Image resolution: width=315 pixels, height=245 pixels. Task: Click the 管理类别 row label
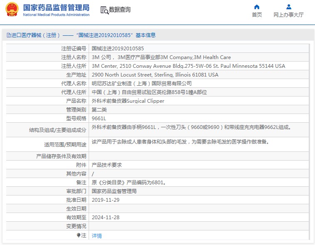pyautogui.click(x=76, y=110)
